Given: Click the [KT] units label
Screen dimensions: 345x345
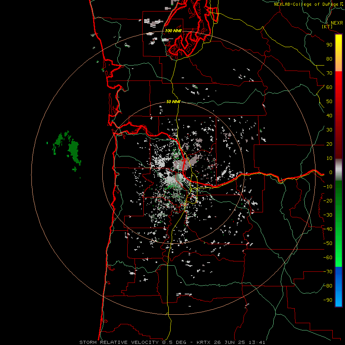Looking at the screenshot, I should tap(327, 26).
